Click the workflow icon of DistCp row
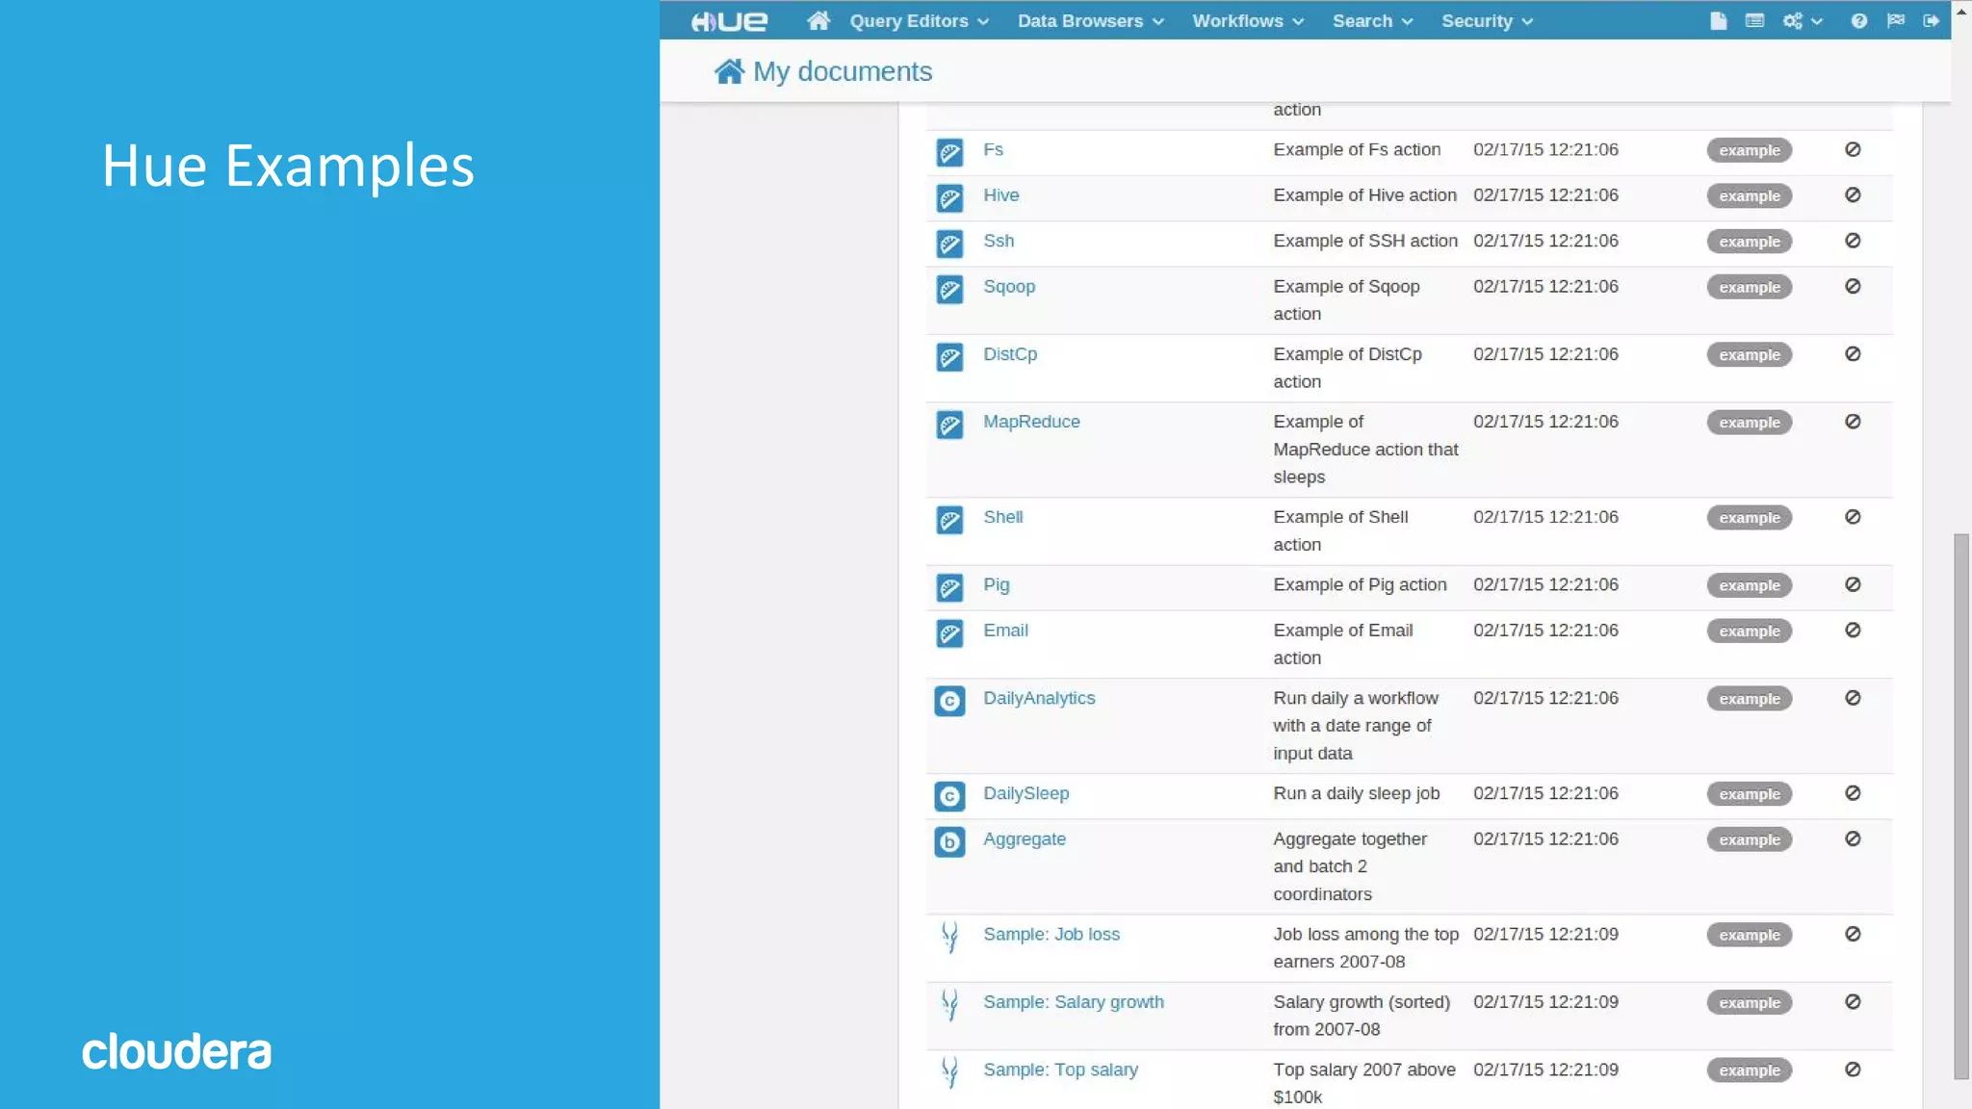The height and width of the screenshot is (1109, 1972). [x=949, y=357]
